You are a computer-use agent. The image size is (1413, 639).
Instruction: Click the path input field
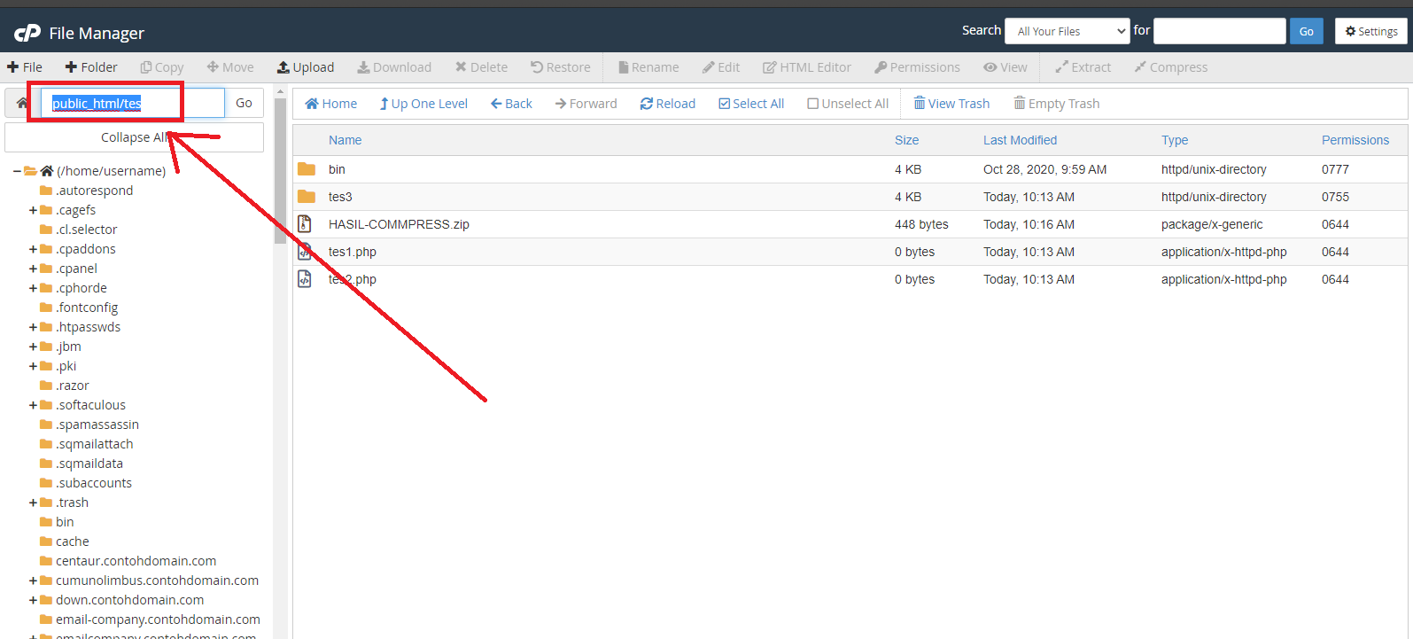click(133, 103)
